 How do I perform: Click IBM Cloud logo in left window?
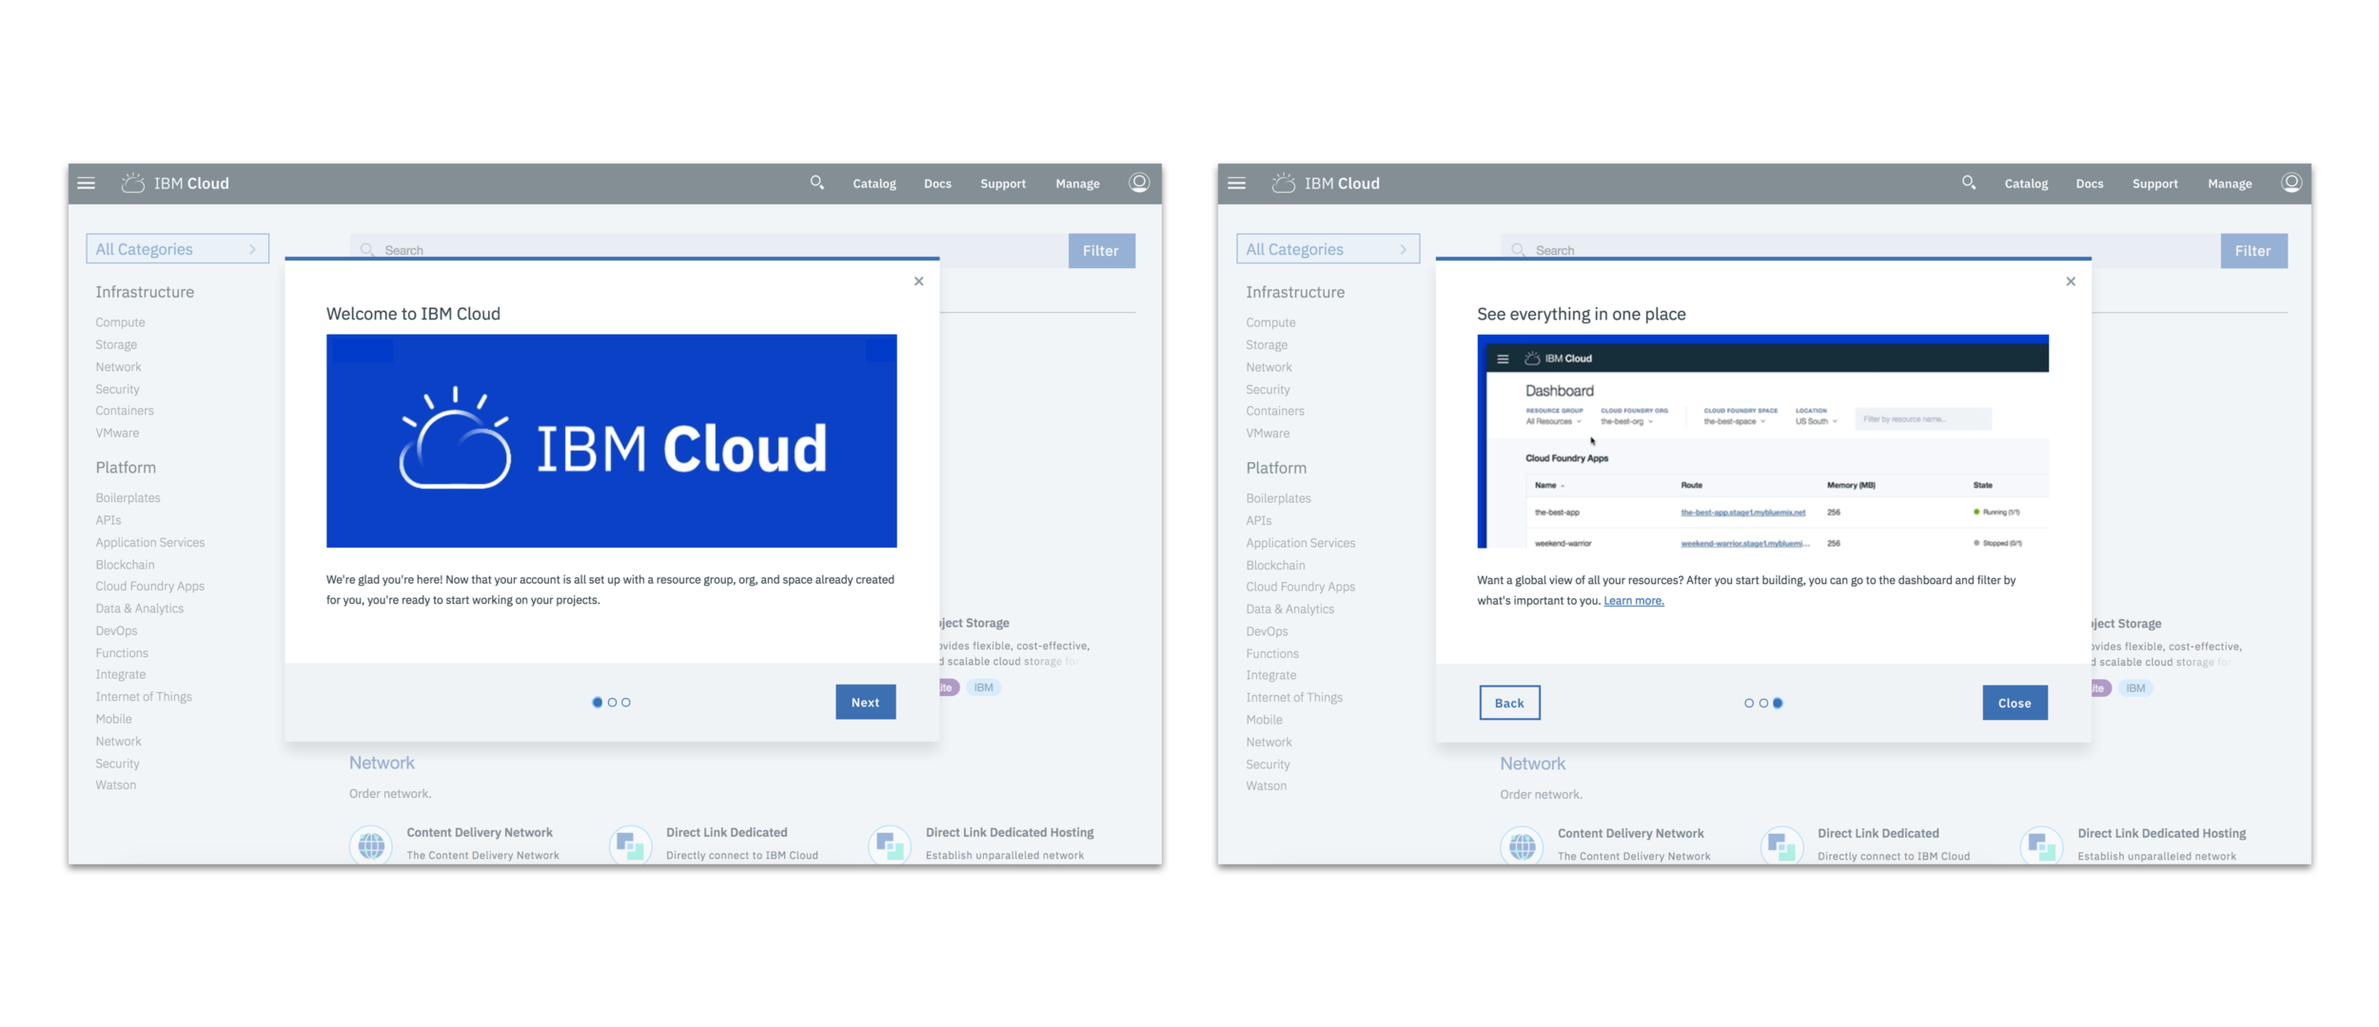[x=176, y=184]
